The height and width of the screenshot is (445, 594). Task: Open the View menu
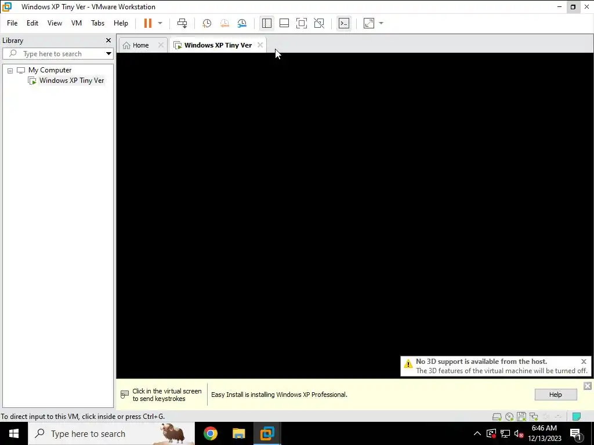55,23
